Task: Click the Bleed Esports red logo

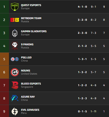Action: click(15, 85)
